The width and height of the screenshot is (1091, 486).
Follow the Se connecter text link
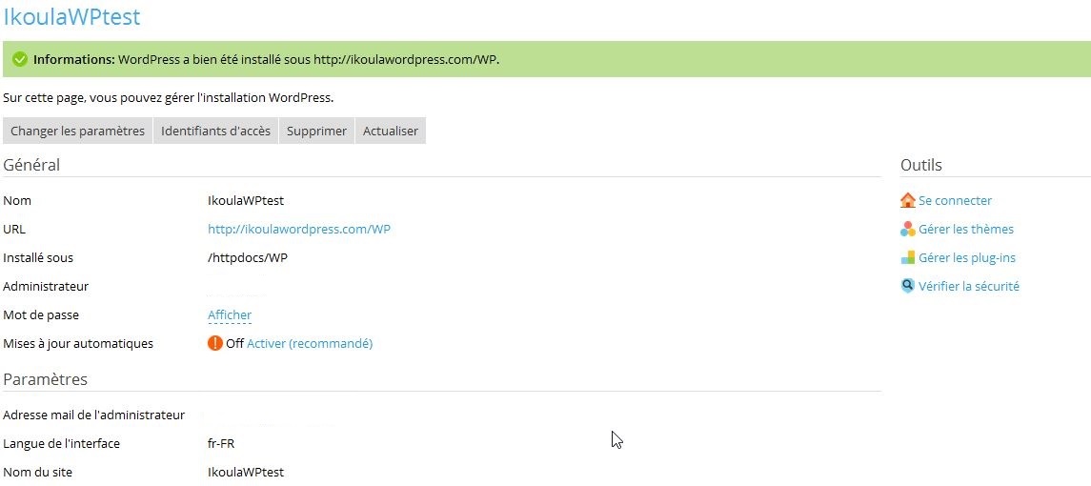955,200
